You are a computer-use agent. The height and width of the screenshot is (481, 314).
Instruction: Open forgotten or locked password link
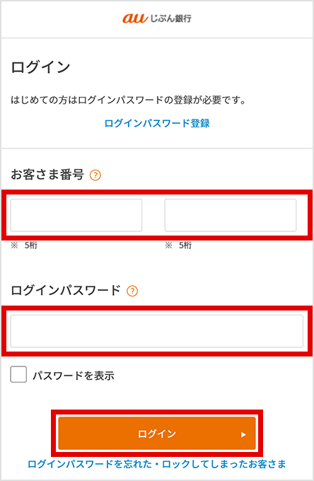coord(157,464)
